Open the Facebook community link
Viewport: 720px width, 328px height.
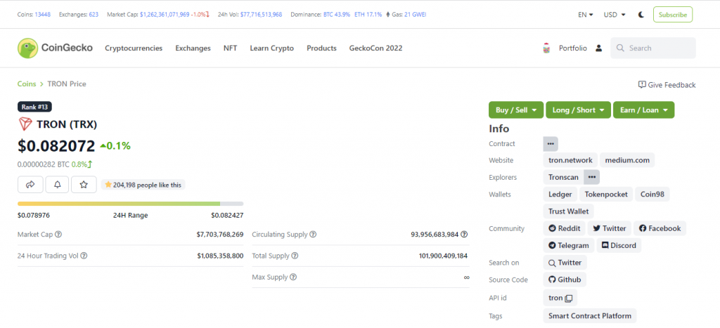pyautogui.click(x=660, y=228)
